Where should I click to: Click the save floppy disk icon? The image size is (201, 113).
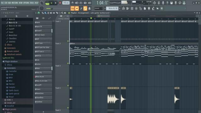point(171,3)
